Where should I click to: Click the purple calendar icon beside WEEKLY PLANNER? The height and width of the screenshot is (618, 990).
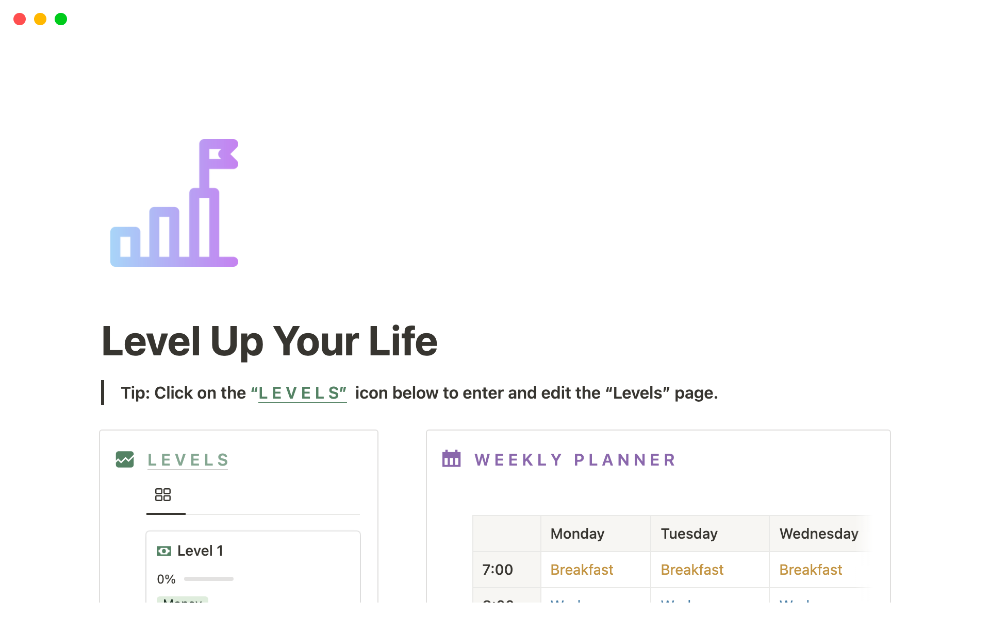click(452, 459)
